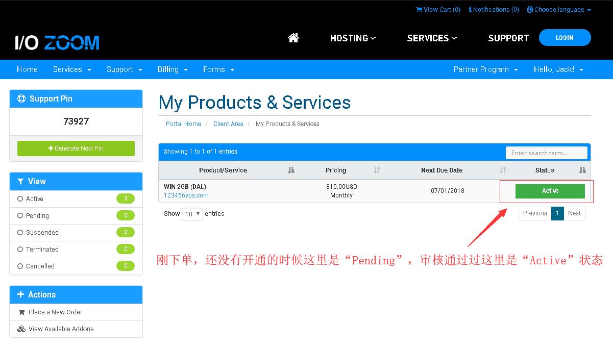Image resolution: width=613 pixels, height=347 pixels.
Task: Click the cart icon beside Place a New Order
Action: coord(21,312)
